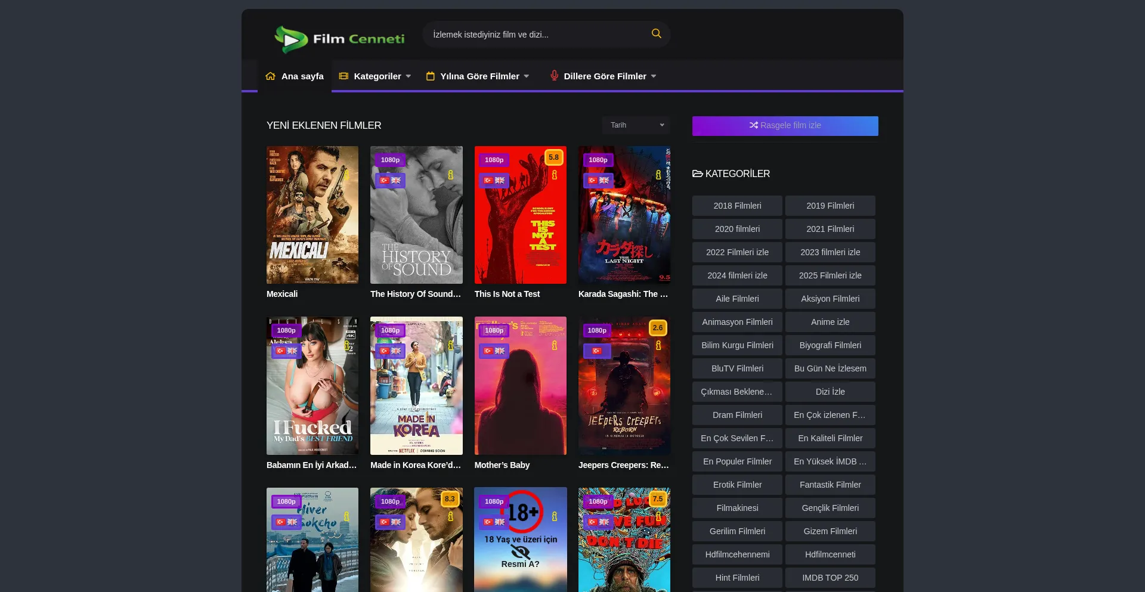
Task: Open the Gizem Filmleri category
Action: click(830, 531)
